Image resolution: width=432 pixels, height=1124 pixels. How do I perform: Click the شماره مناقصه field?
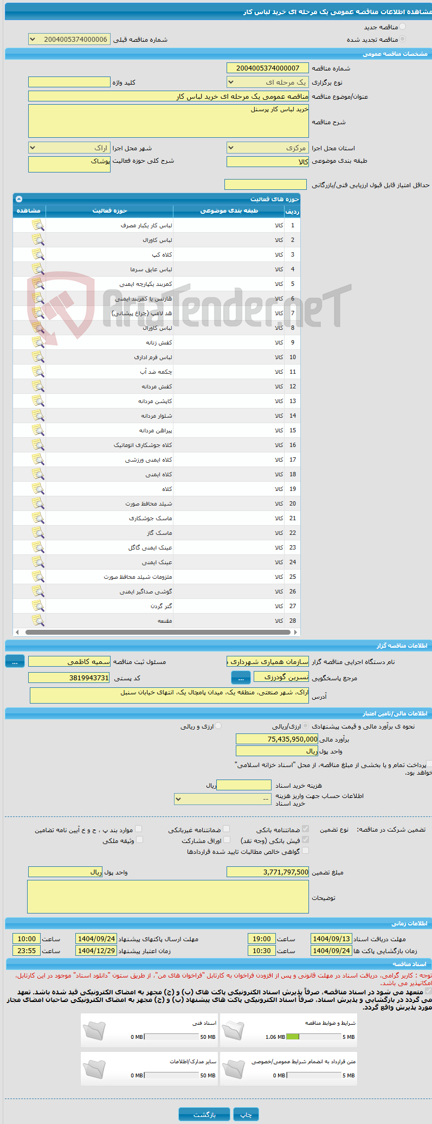pyautogui.click(x=267, y=68)
